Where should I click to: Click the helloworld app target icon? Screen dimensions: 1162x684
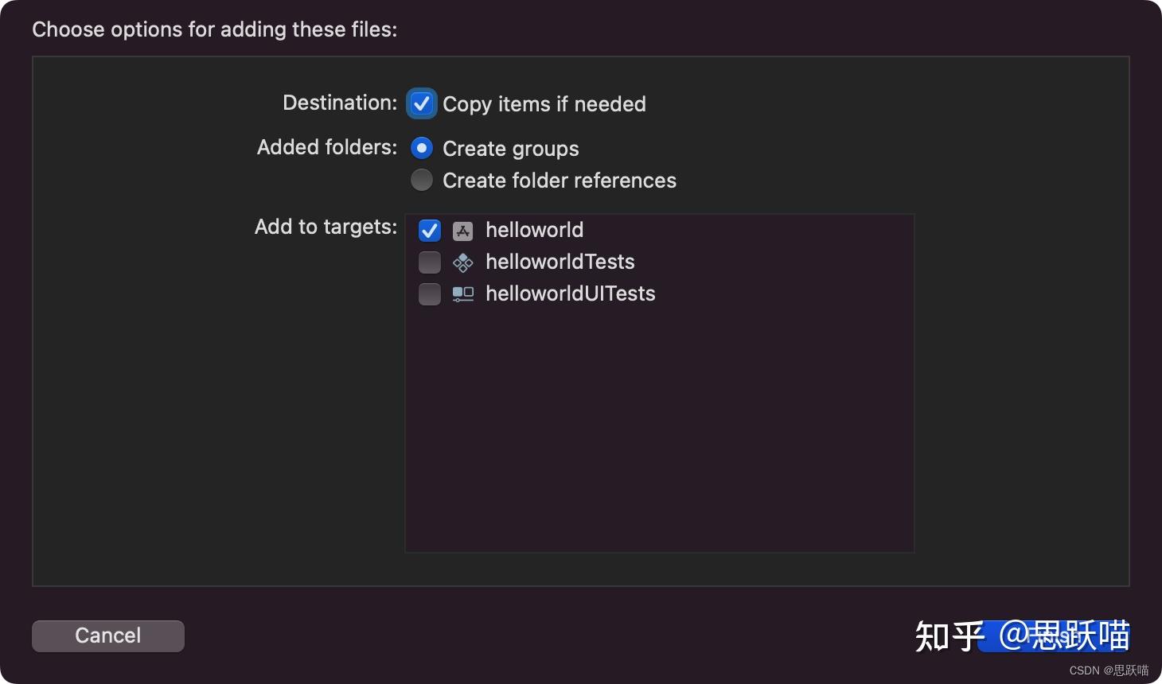463,231
